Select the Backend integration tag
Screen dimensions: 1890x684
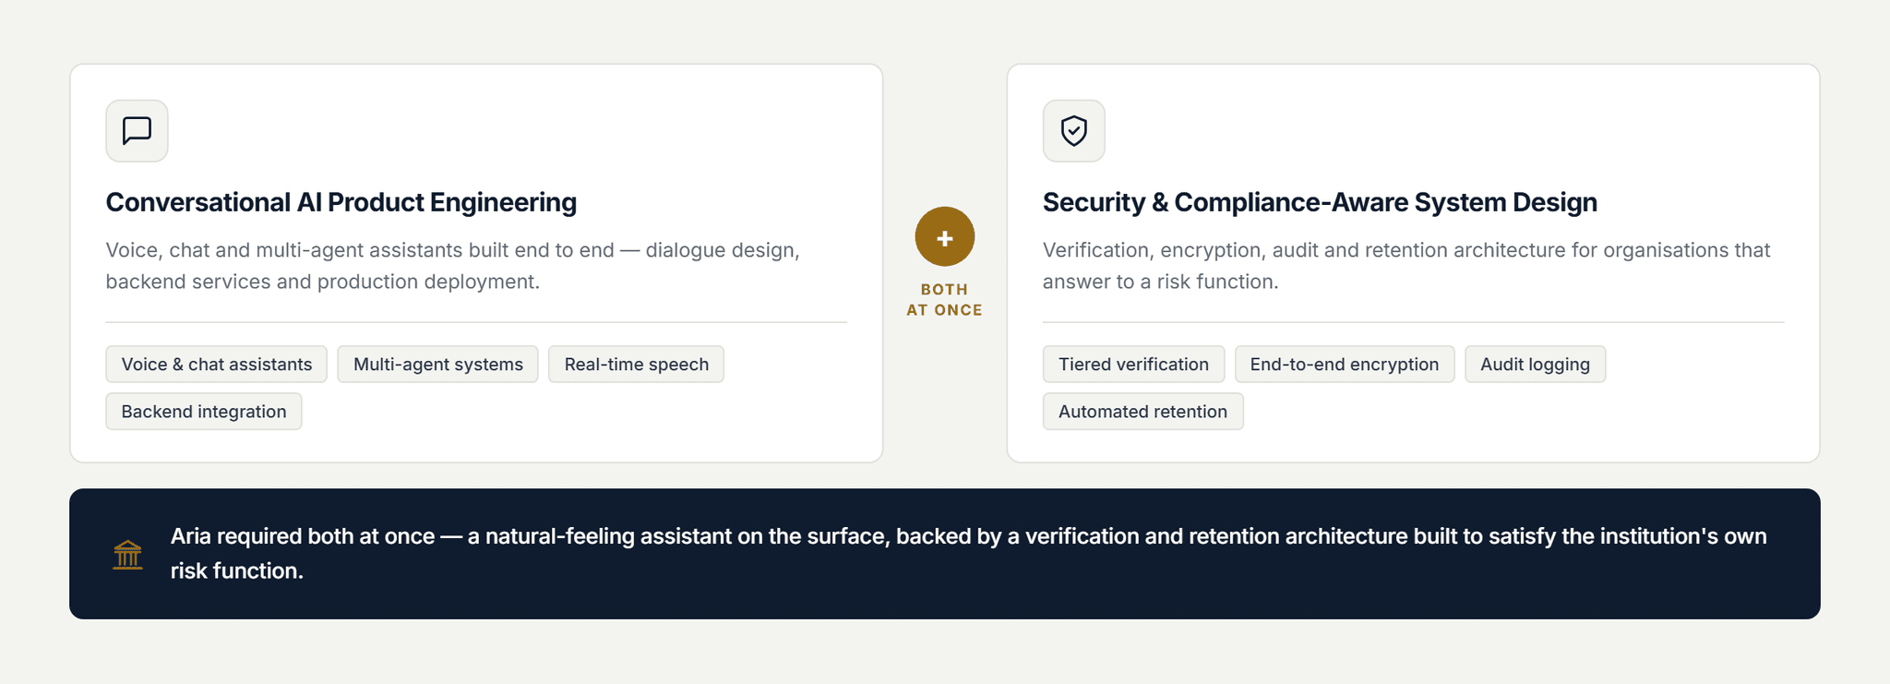pyautogui.click(x=204, y=412)
